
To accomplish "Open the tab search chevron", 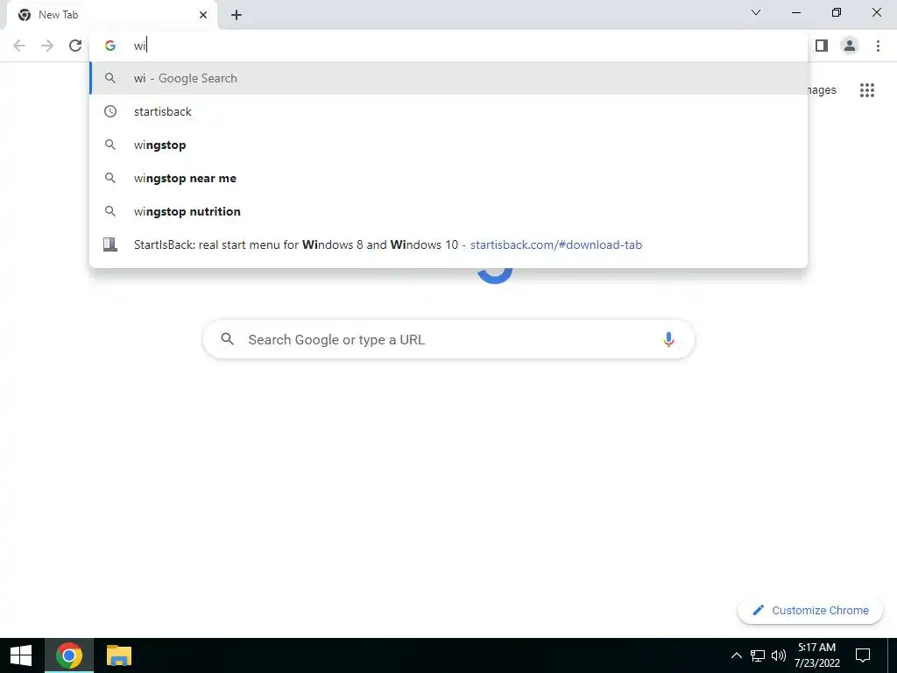I will (x=756, y=12).
